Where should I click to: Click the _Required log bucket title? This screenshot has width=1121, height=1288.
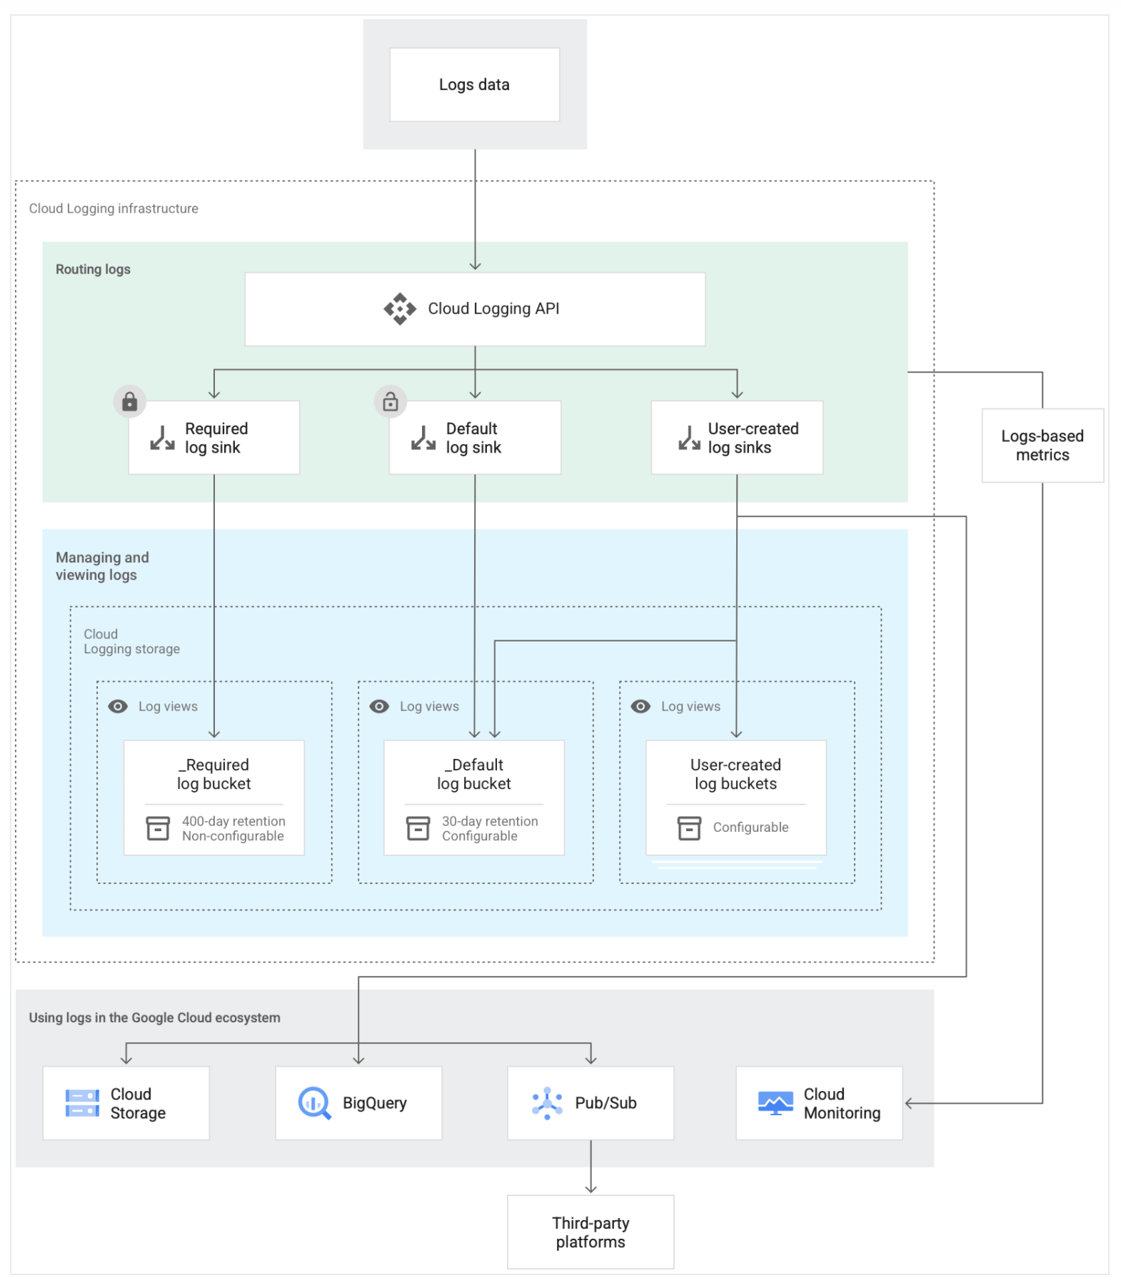click(213, 774)
